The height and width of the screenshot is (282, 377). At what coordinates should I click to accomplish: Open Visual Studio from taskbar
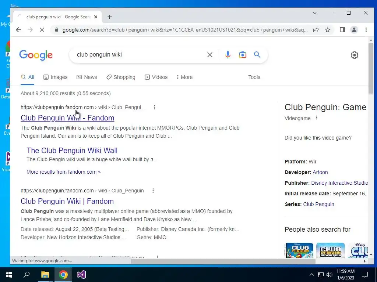click(x=81, y=275)
